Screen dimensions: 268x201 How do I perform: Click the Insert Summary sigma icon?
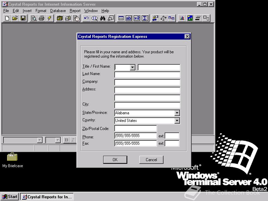(145, 18)
